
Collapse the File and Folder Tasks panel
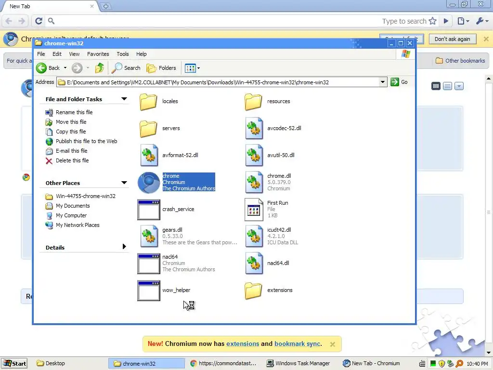[x=124, y=99]
